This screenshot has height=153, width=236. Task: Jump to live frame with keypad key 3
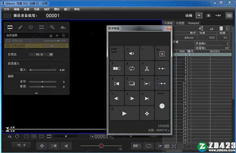[x=147, y=98]
